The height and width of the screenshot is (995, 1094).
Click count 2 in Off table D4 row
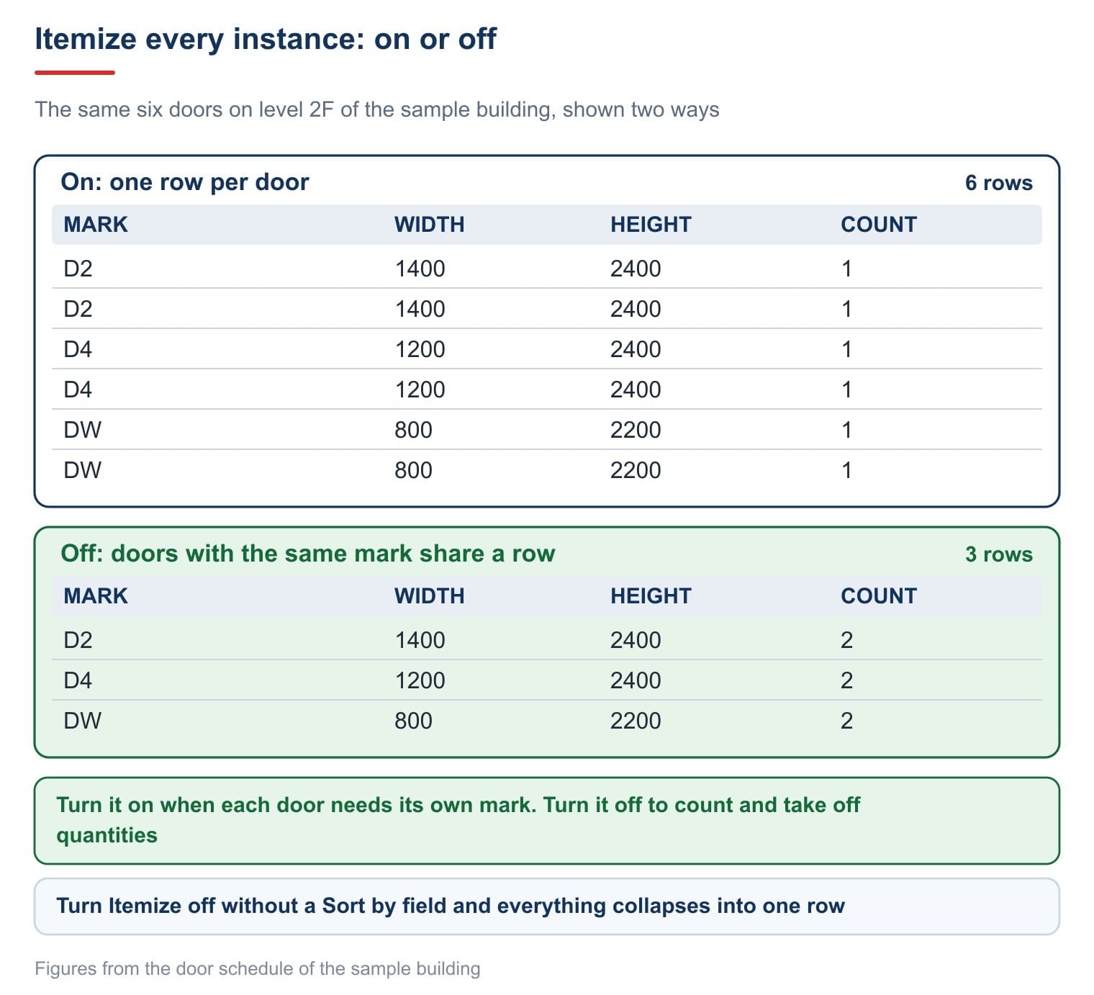point(846,680)
